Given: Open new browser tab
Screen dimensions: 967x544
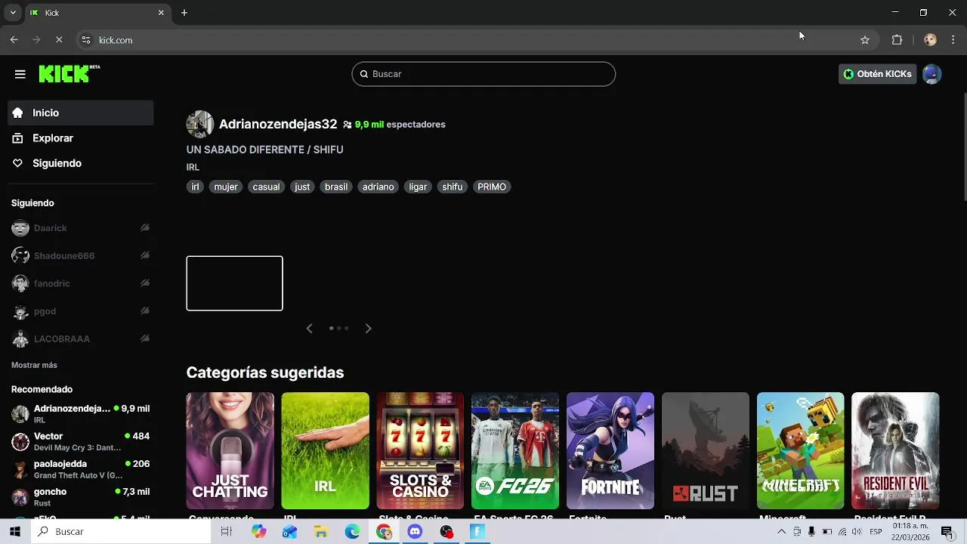Looking at the screenshot, I should (184, 13).
